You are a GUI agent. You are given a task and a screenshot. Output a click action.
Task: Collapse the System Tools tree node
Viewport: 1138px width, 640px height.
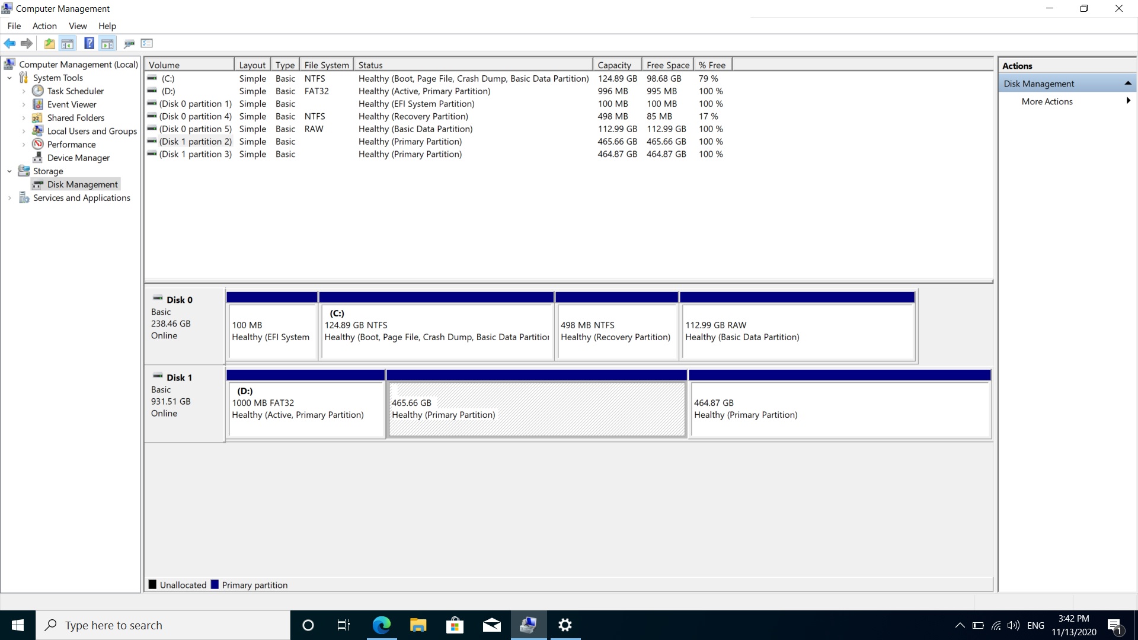9,78
